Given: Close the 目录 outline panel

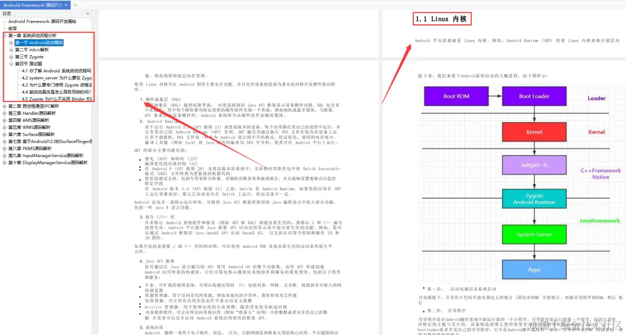Looking at the screenshot, I should [x=88, y=13].
